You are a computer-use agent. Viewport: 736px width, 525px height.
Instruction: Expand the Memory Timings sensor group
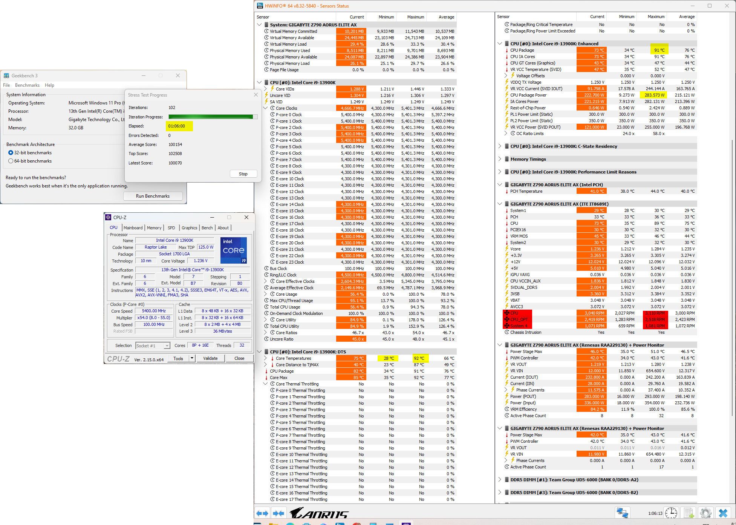point(500,159)
